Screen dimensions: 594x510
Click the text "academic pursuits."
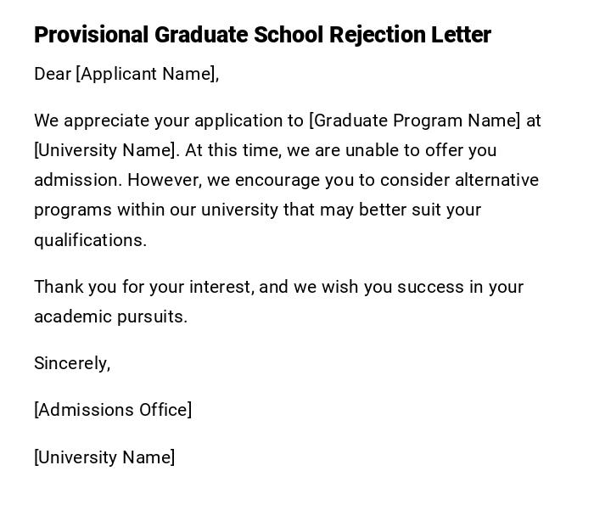pyautogui.click(x=110, y=317)
